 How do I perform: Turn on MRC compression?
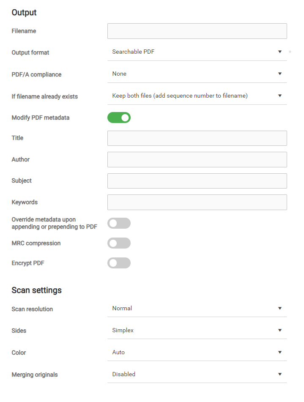pyautogui.click(x=119, y=243)
